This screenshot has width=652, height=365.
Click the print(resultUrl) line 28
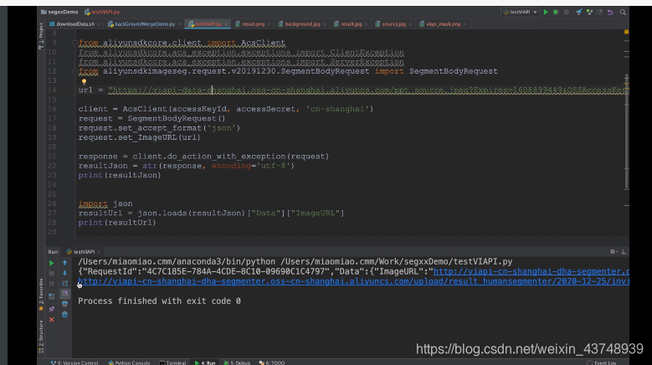click(x=117, y=223)
